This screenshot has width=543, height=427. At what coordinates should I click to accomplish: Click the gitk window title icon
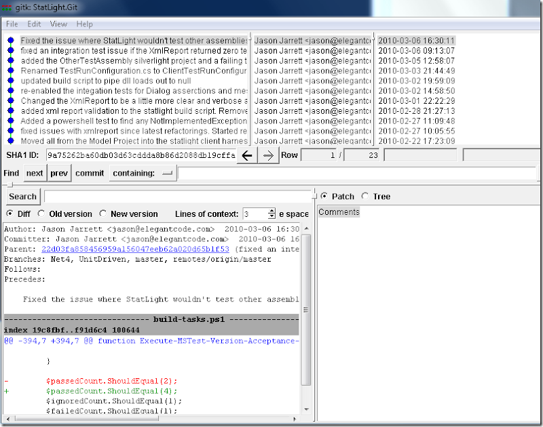(x=7, y=7)
